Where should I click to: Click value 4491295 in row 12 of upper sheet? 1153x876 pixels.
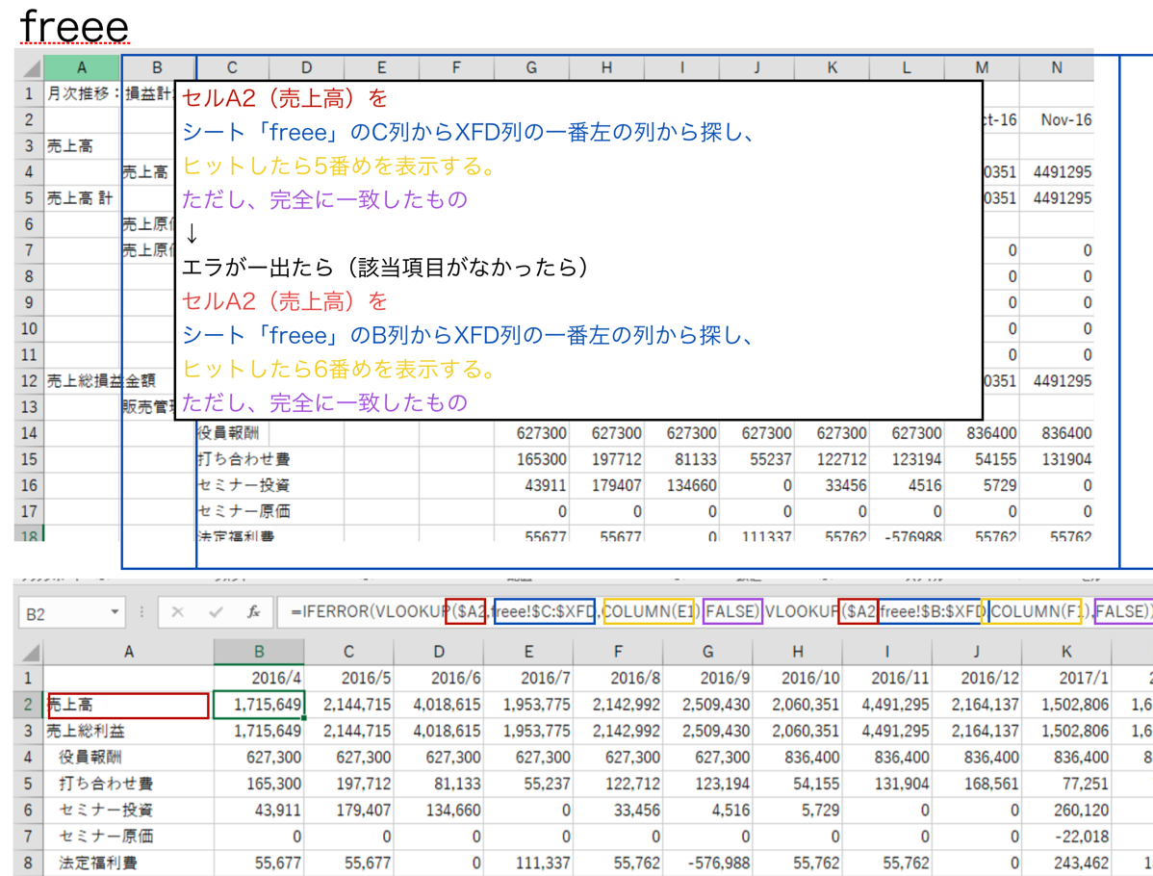coord(1057,381)
